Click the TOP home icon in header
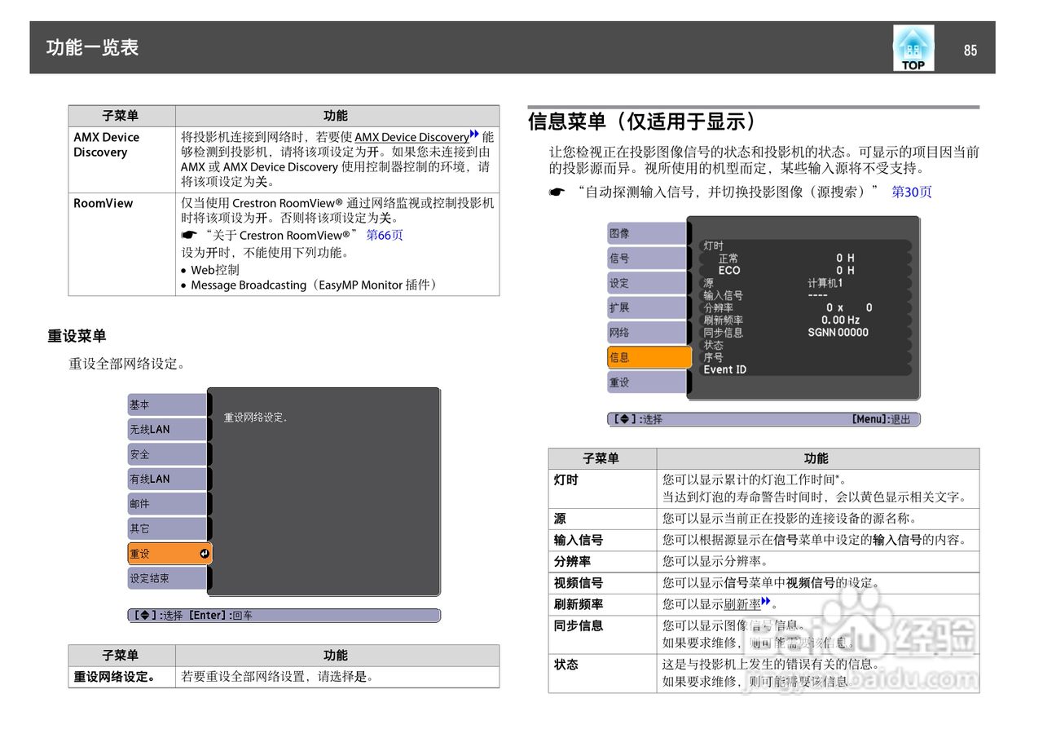 point(913,48)
